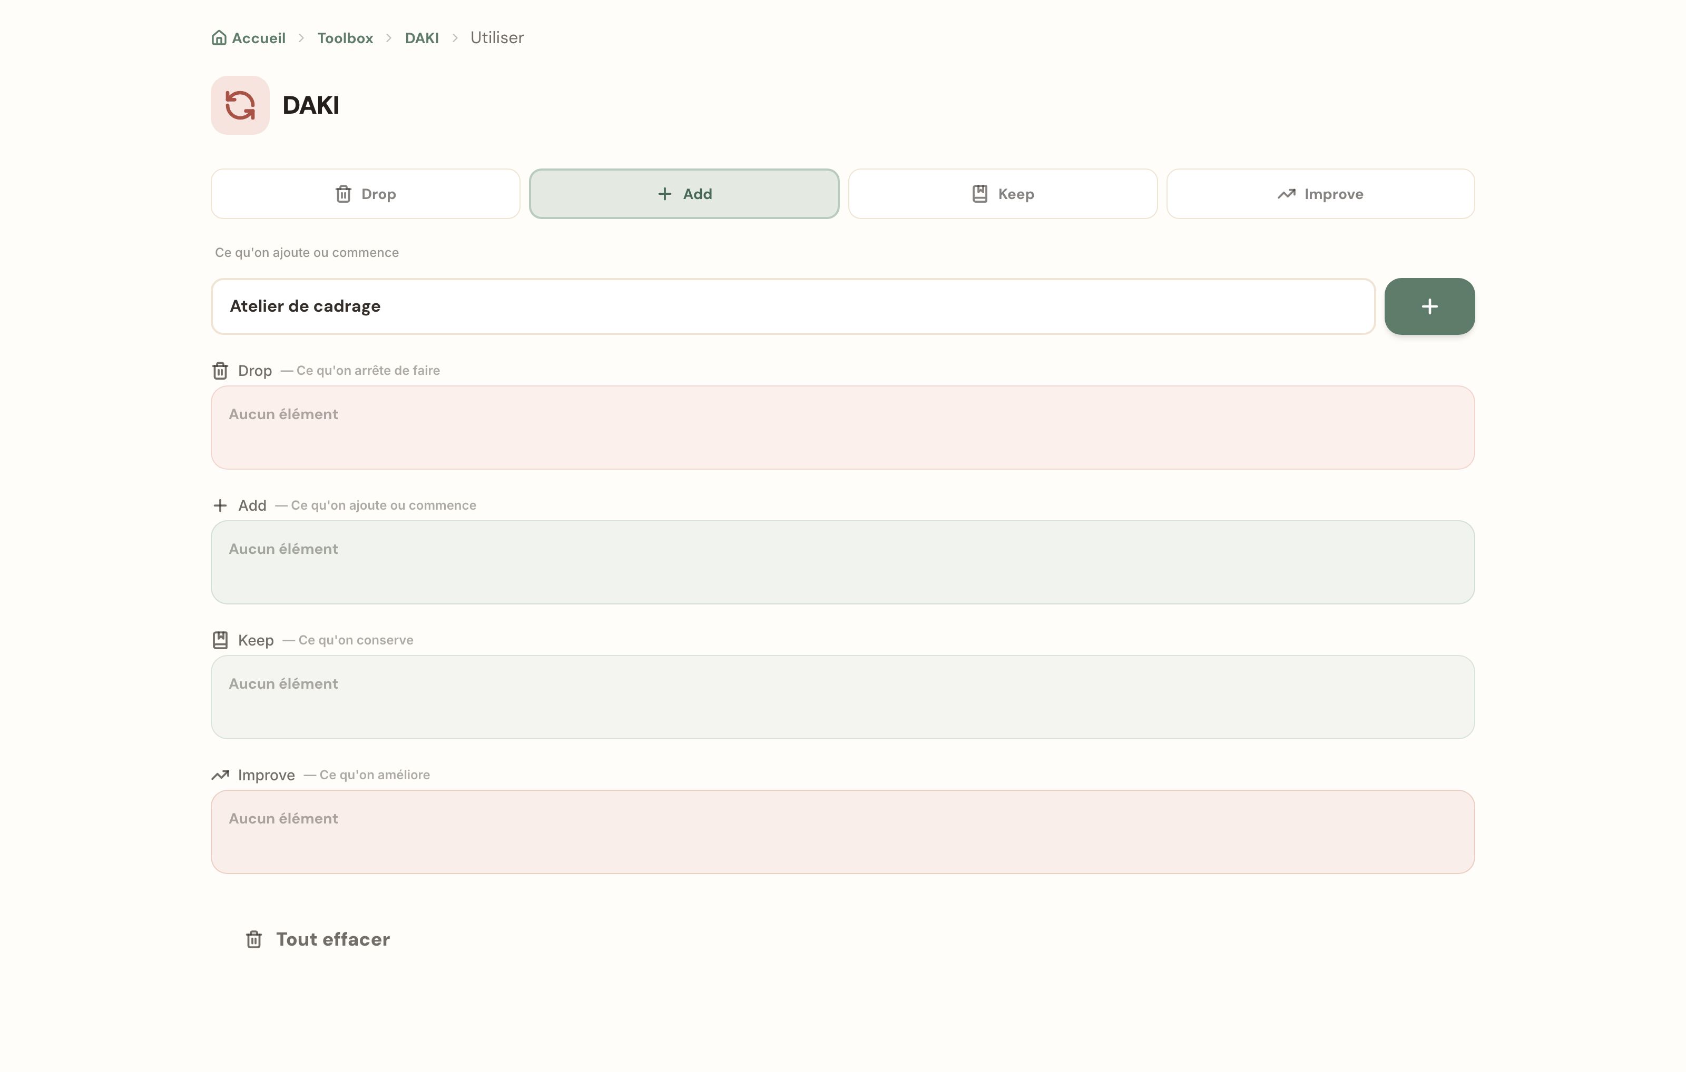Select the Improve category tab
Image resolution: width=1686 pixels, height=1072 pixels.
pyautogui.click(x=1320, y=194)
